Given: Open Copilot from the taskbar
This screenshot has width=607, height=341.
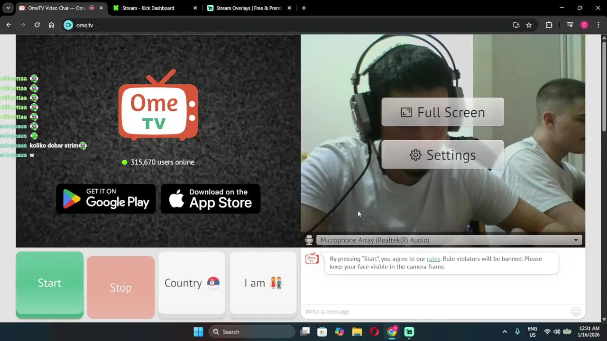Looking at the screenshot, I should 340,332.
